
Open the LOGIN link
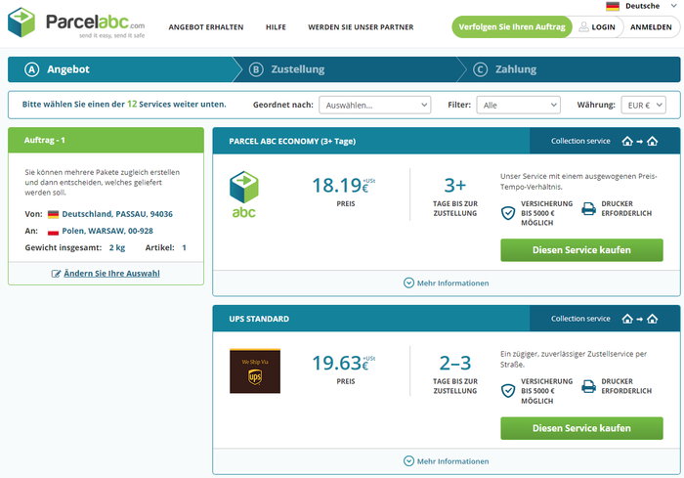click(x=603, y=27)
